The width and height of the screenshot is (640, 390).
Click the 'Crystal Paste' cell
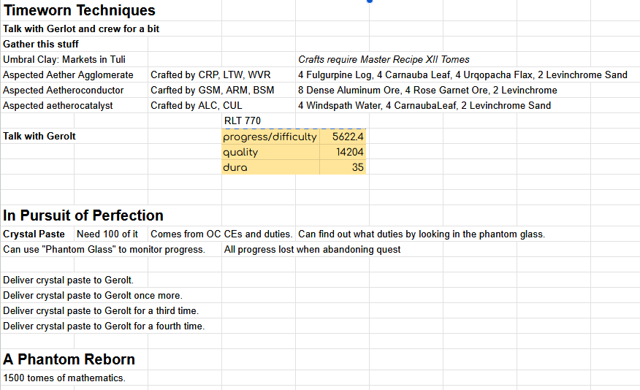click(34, 234)
